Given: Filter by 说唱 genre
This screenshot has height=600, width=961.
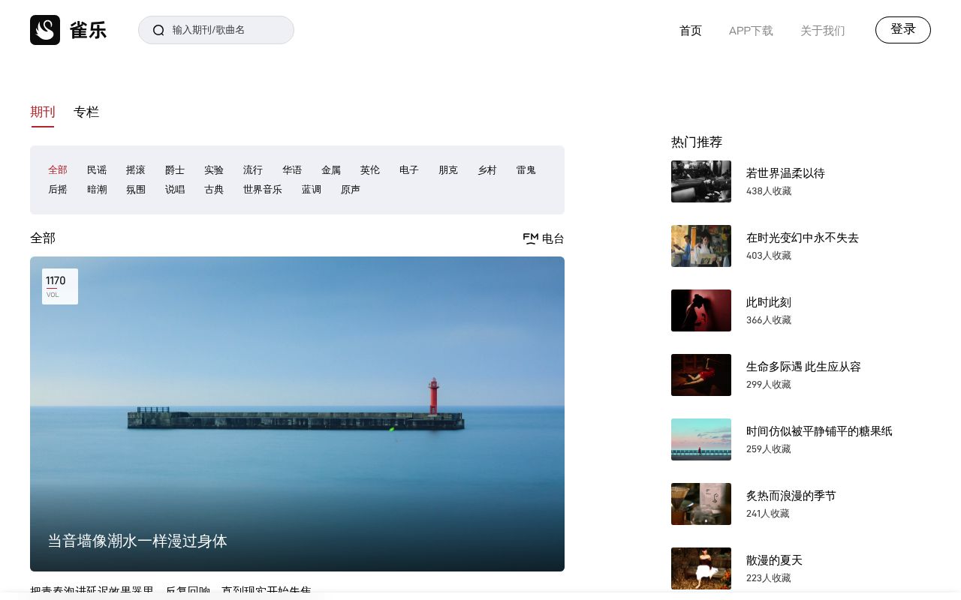Looking at the screenshot, I should click(x=175, y=190).
